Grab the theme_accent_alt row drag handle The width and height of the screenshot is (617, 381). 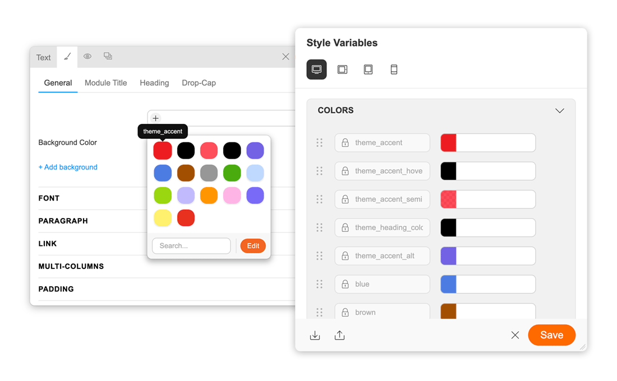click(320, 256)
